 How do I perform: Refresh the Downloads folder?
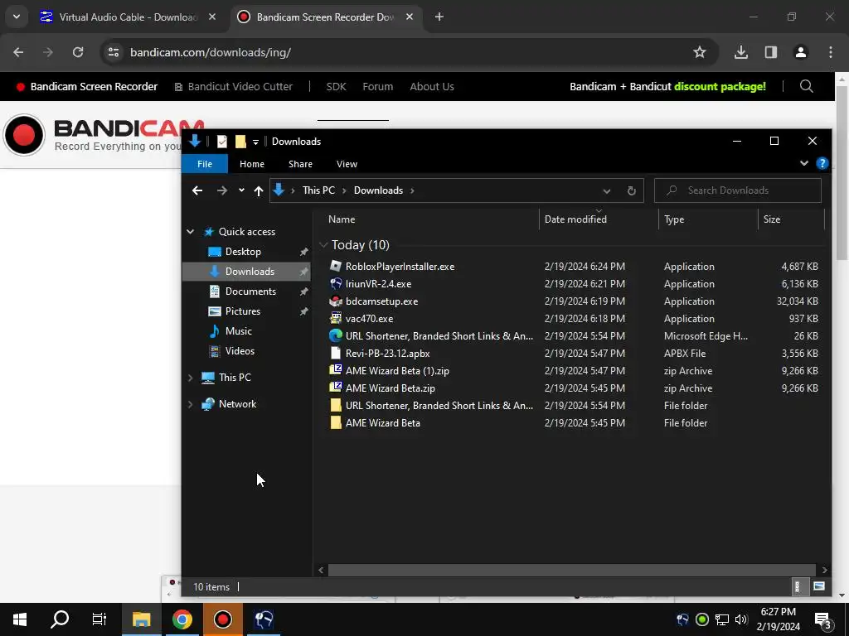pyautogui.click(x=631, y=191)
